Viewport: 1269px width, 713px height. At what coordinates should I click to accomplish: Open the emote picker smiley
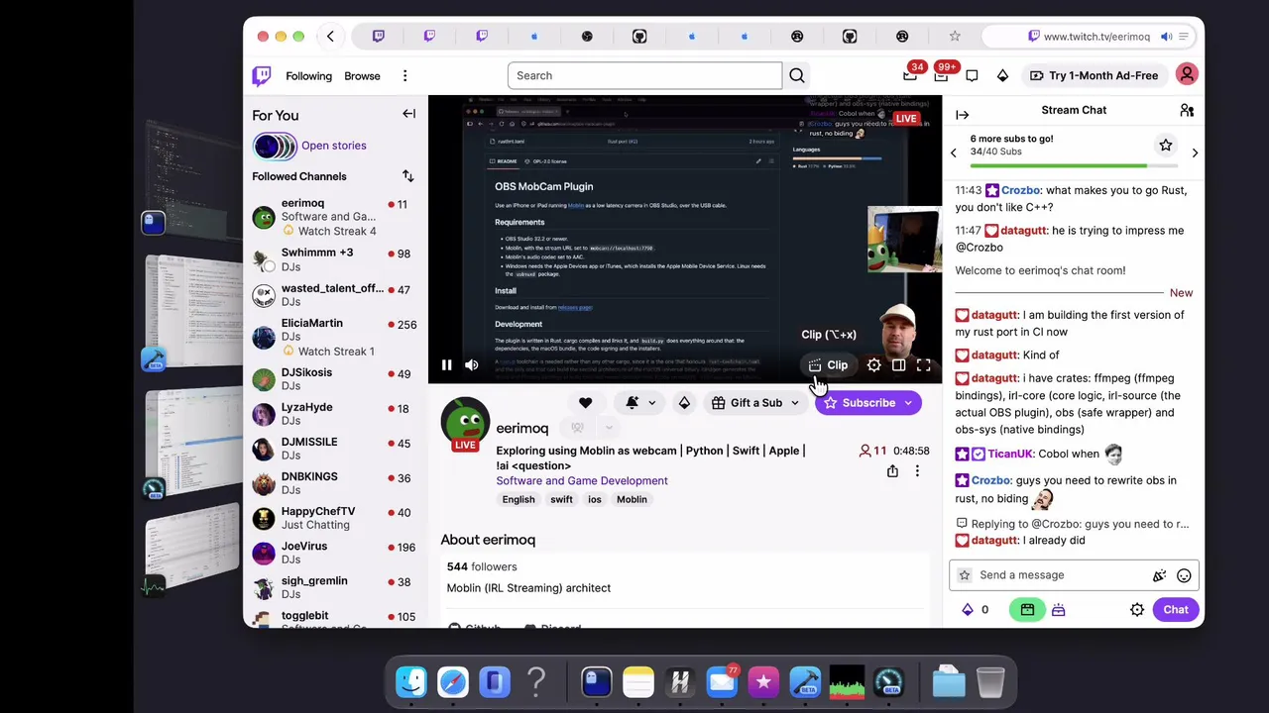click(1184, 575)
